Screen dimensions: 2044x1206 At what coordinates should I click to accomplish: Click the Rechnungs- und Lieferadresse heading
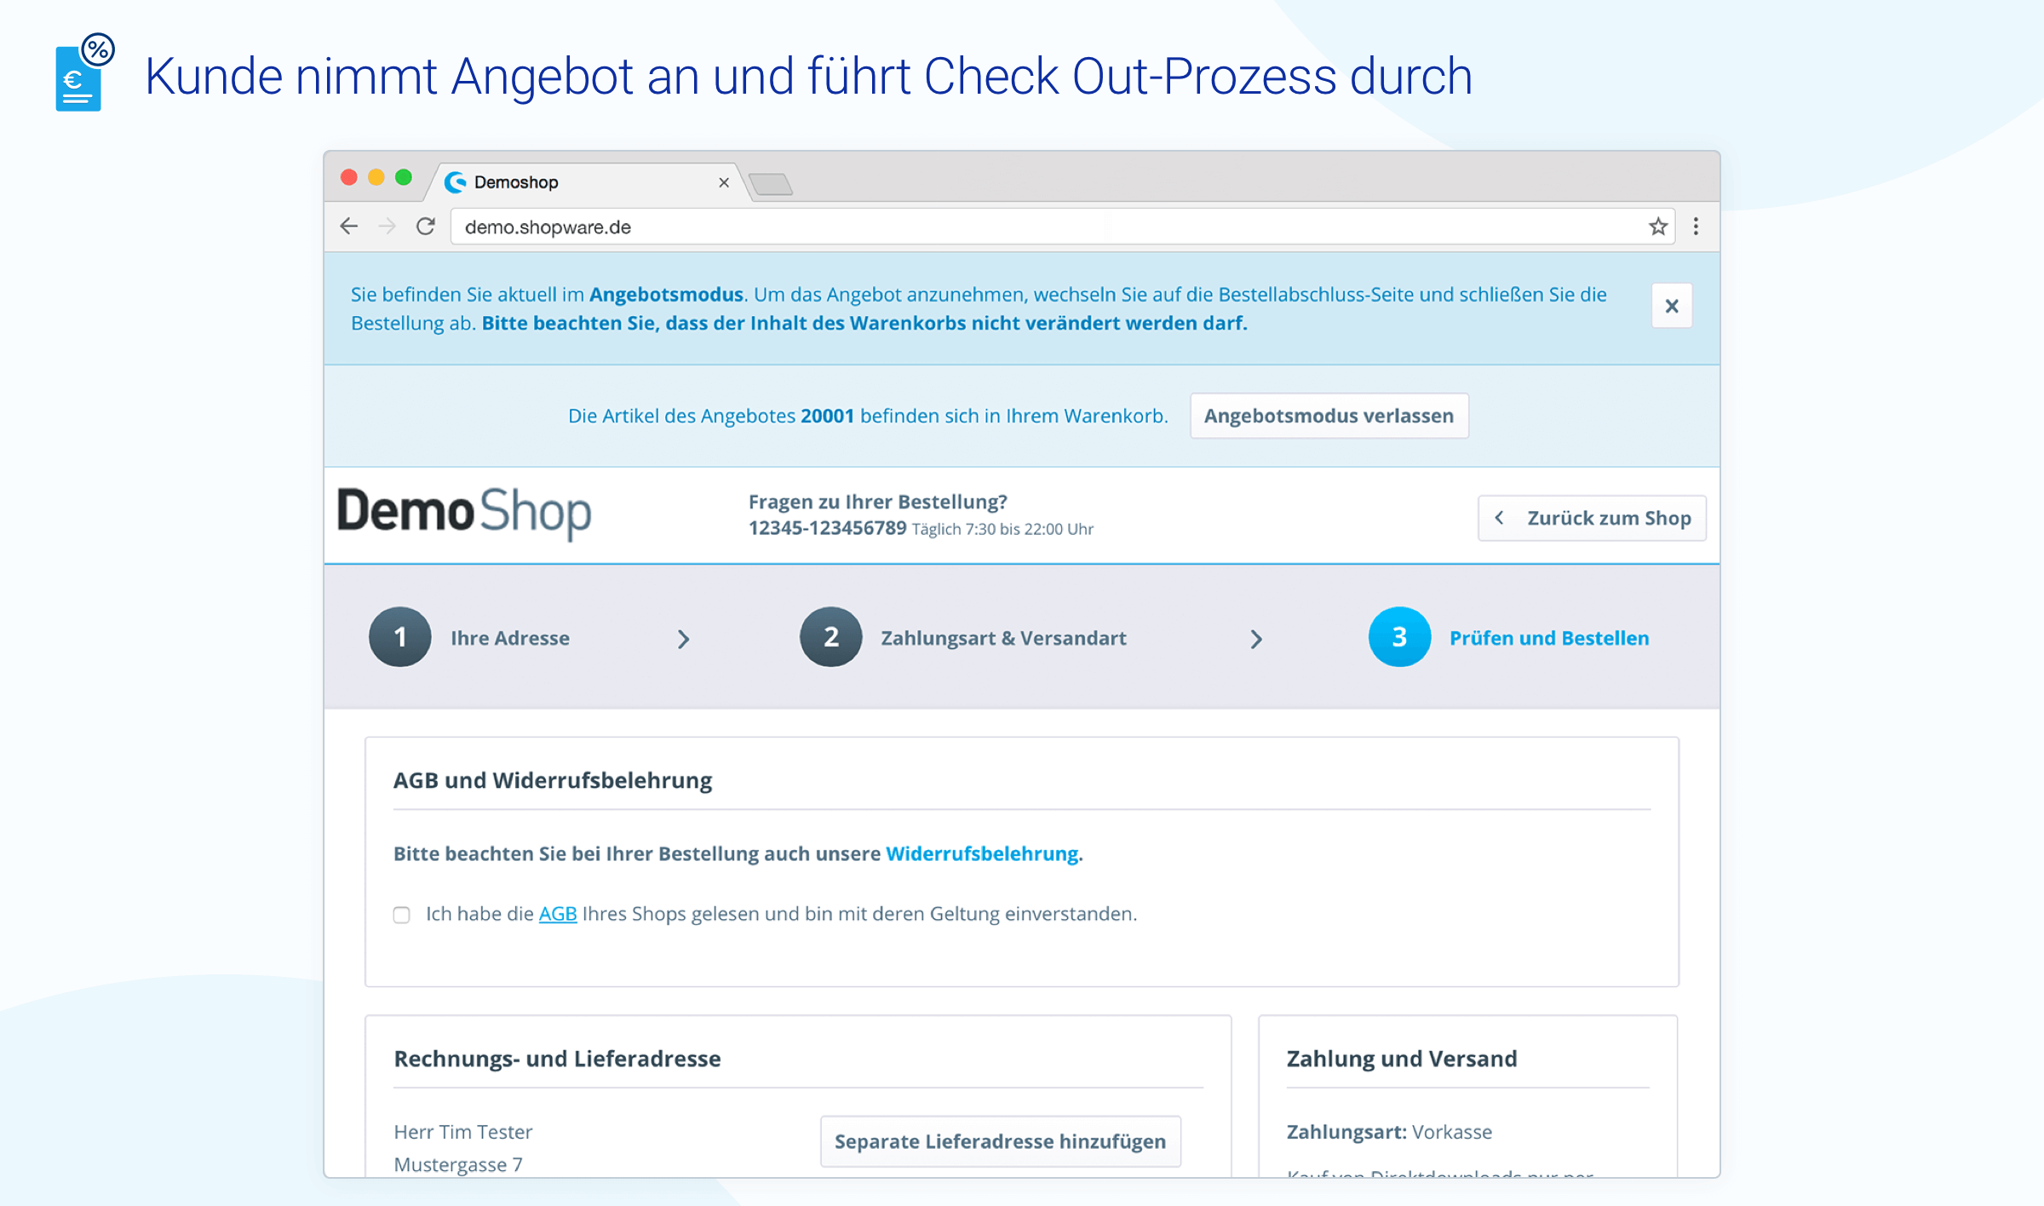(x=557, y=1059)
